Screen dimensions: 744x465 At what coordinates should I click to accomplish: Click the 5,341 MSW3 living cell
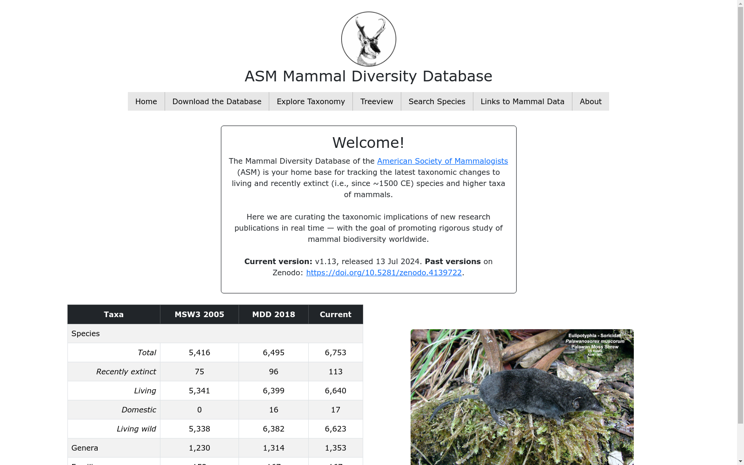tap(199, 391)
